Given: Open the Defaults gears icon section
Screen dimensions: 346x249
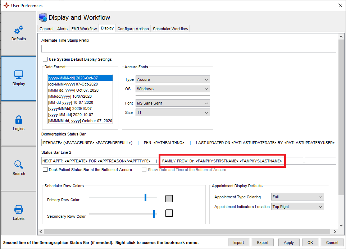Looking at the screenshot, I should tap(19, 31).
